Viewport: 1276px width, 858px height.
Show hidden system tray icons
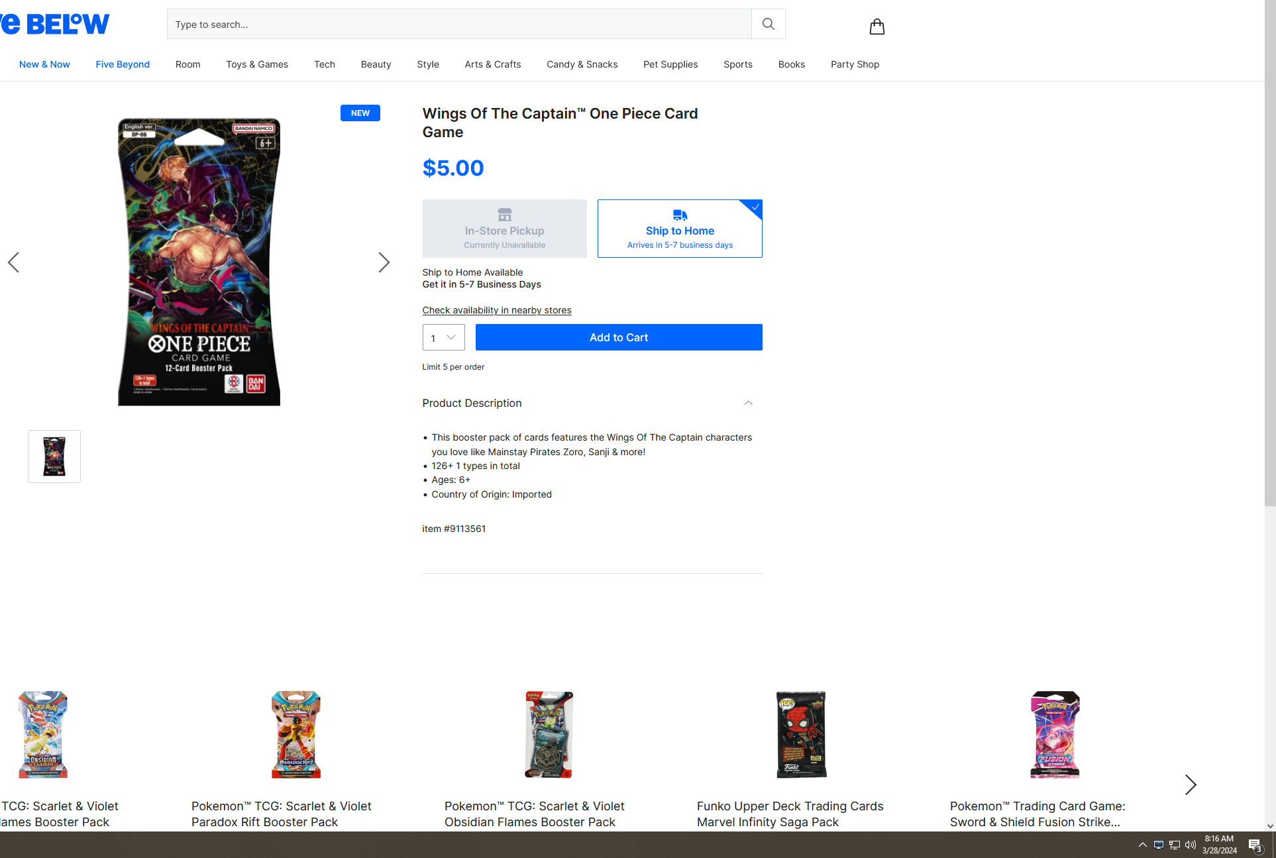[1142, 845]
